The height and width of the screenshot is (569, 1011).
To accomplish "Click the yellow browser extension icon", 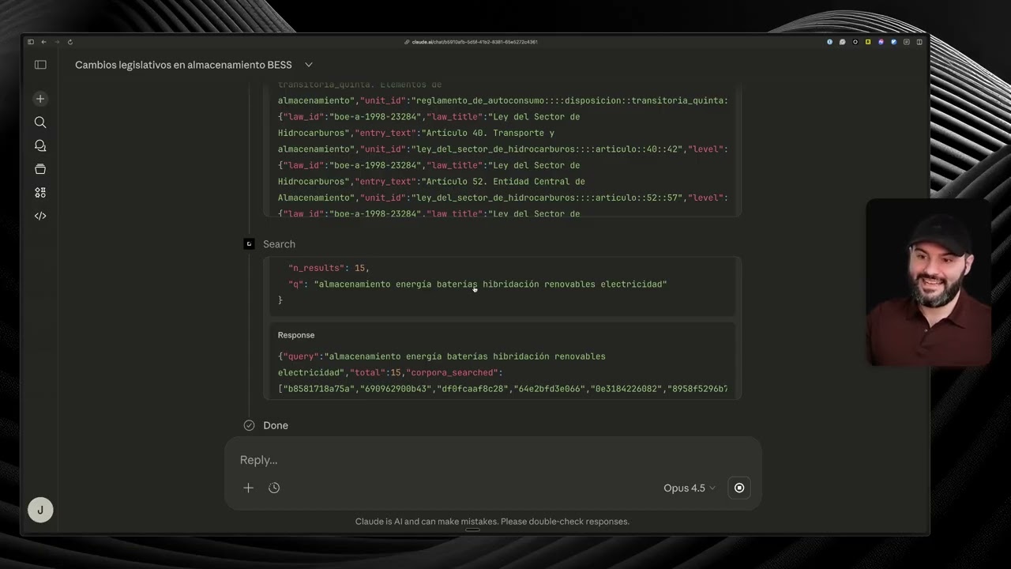I will 868,42.
